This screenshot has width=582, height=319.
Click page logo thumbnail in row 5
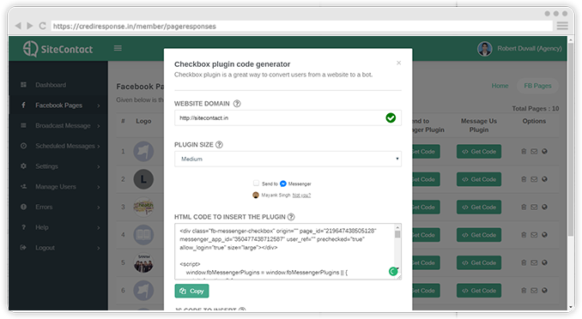pyautogui.click(x=143, y=262)
